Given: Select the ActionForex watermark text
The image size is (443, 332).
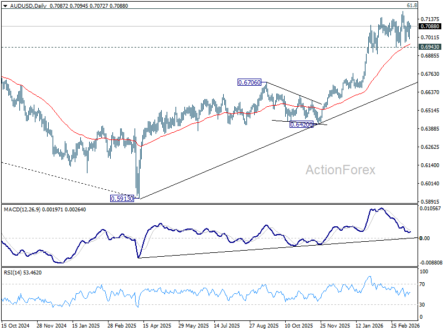Looking at the screenshot, I should tap(341, 170).
